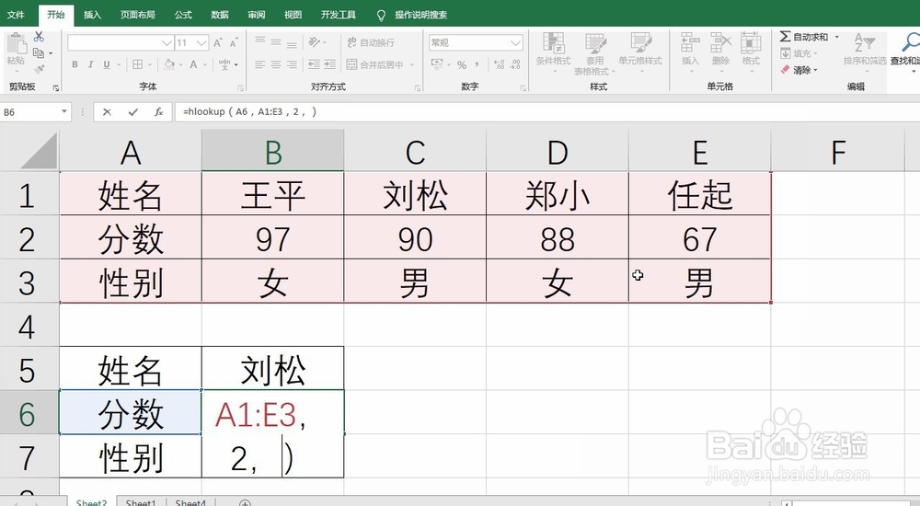Click the phonetic guide (wén) icon
The image size is (920, 506).
(224, 64)
